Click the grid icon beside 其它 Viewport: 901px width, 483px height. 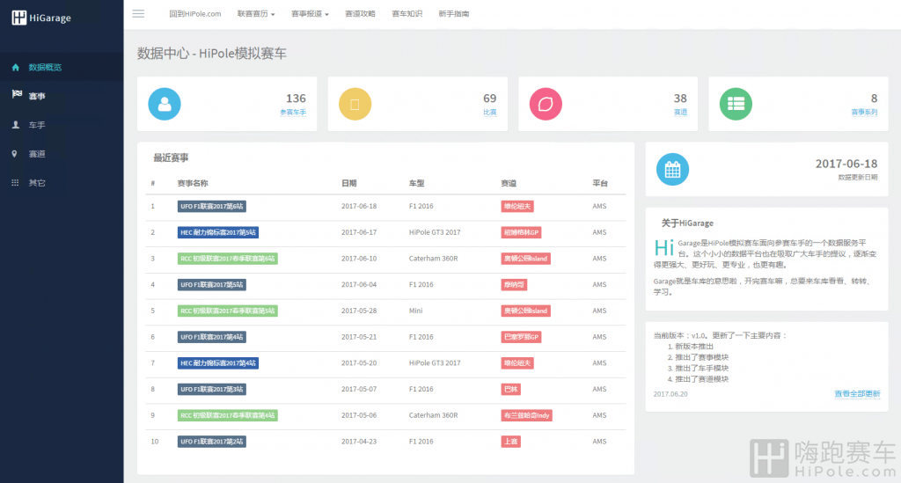pyautogui.click(x=15, y=183)
